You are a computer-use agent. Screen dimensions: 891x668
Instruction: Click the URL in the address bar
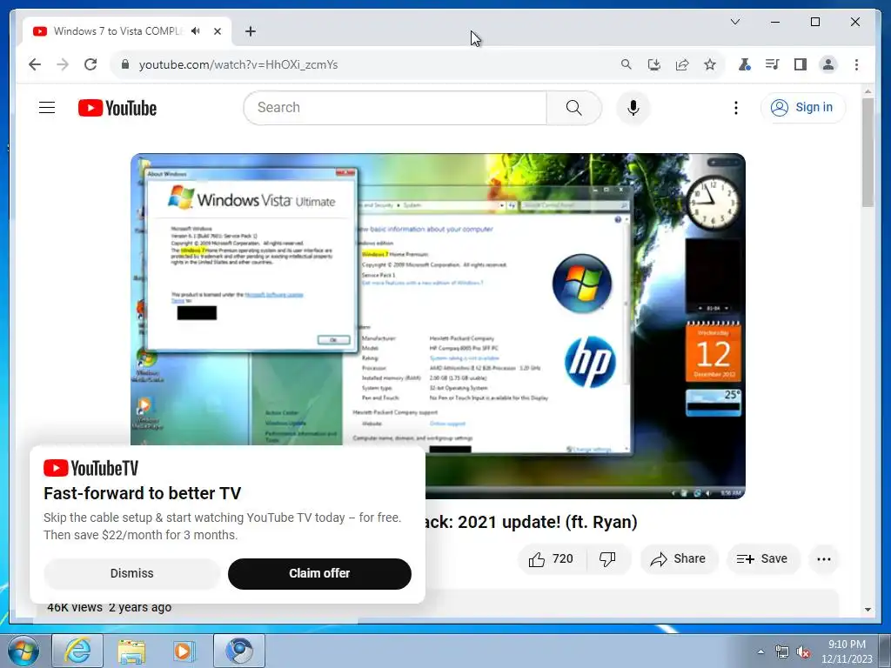(238, 64)
